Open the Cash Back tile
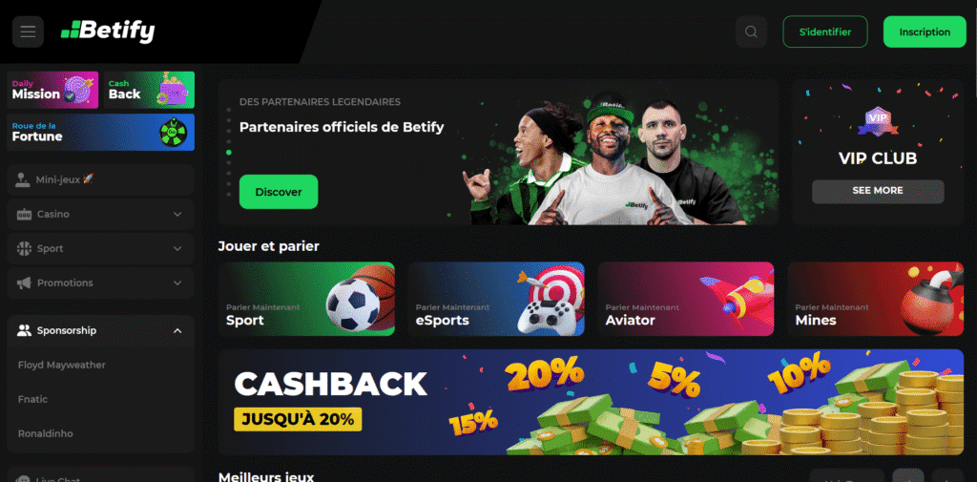The image size is (977, 482). point(150,91)
